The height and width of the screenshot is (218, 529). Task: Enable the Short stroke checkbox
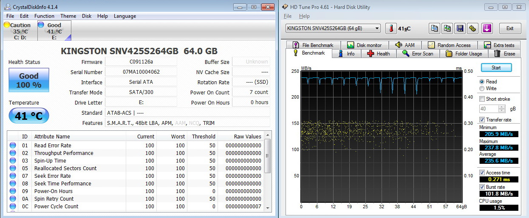(482, 99)
